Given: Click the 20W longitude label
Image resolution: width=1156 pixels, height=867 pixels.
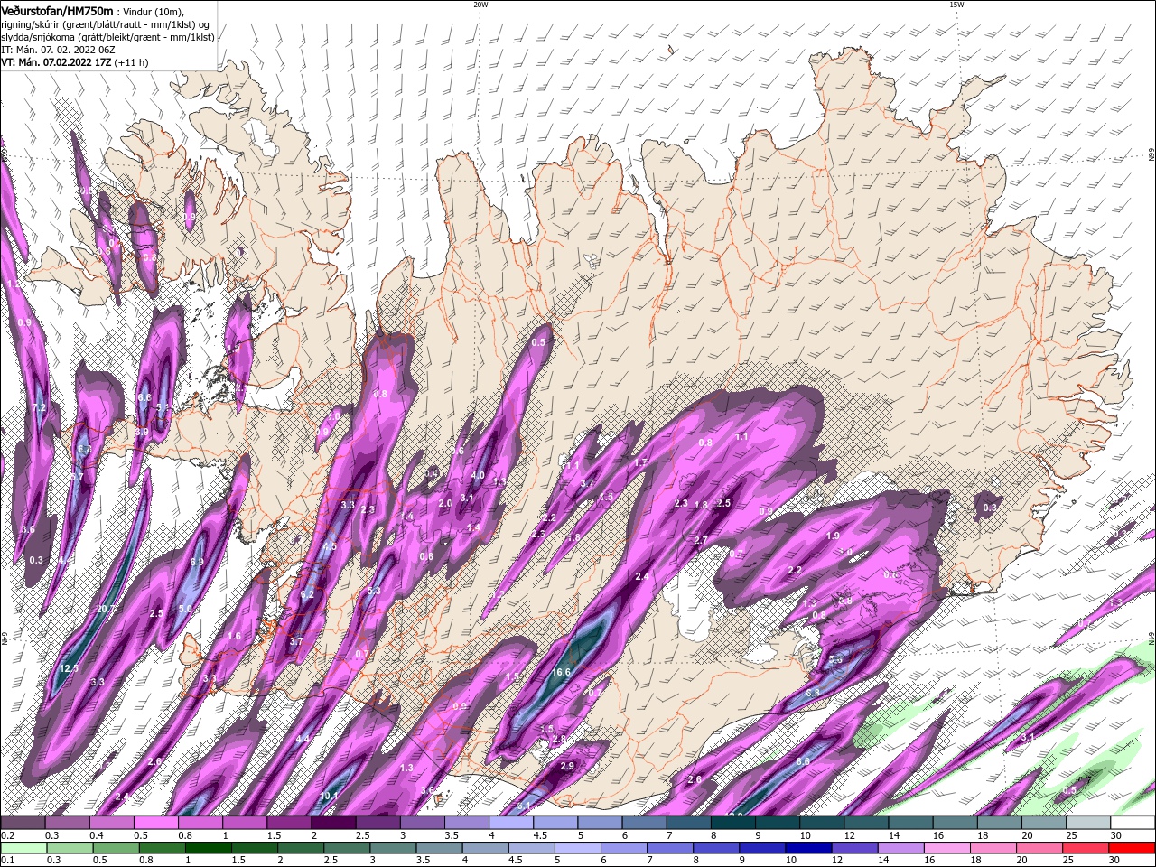Looking at the screenshot, I should (x=480, y=5).
